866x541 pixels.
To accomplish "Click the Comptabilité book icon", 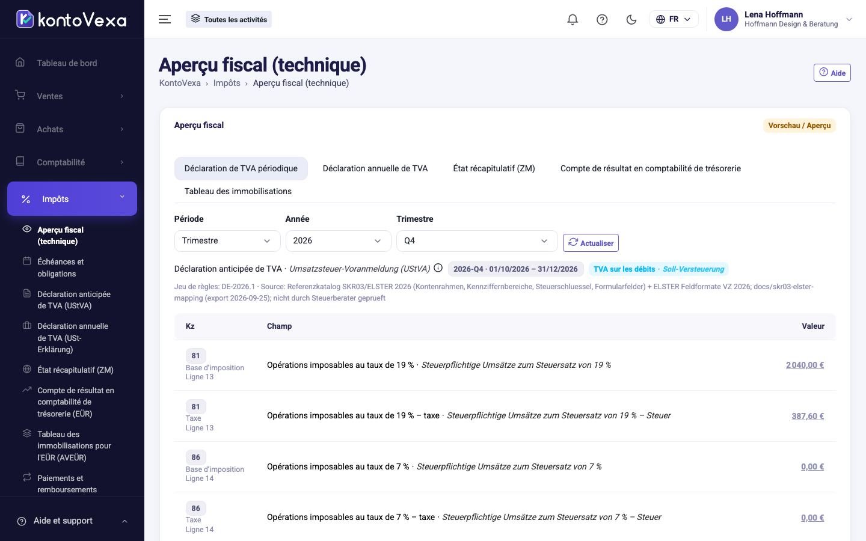I will click(x=20, y=162).
